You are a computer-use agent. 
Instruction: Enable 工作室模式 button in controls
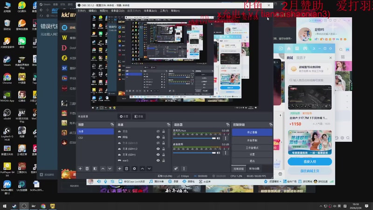(x=252, y=147)
